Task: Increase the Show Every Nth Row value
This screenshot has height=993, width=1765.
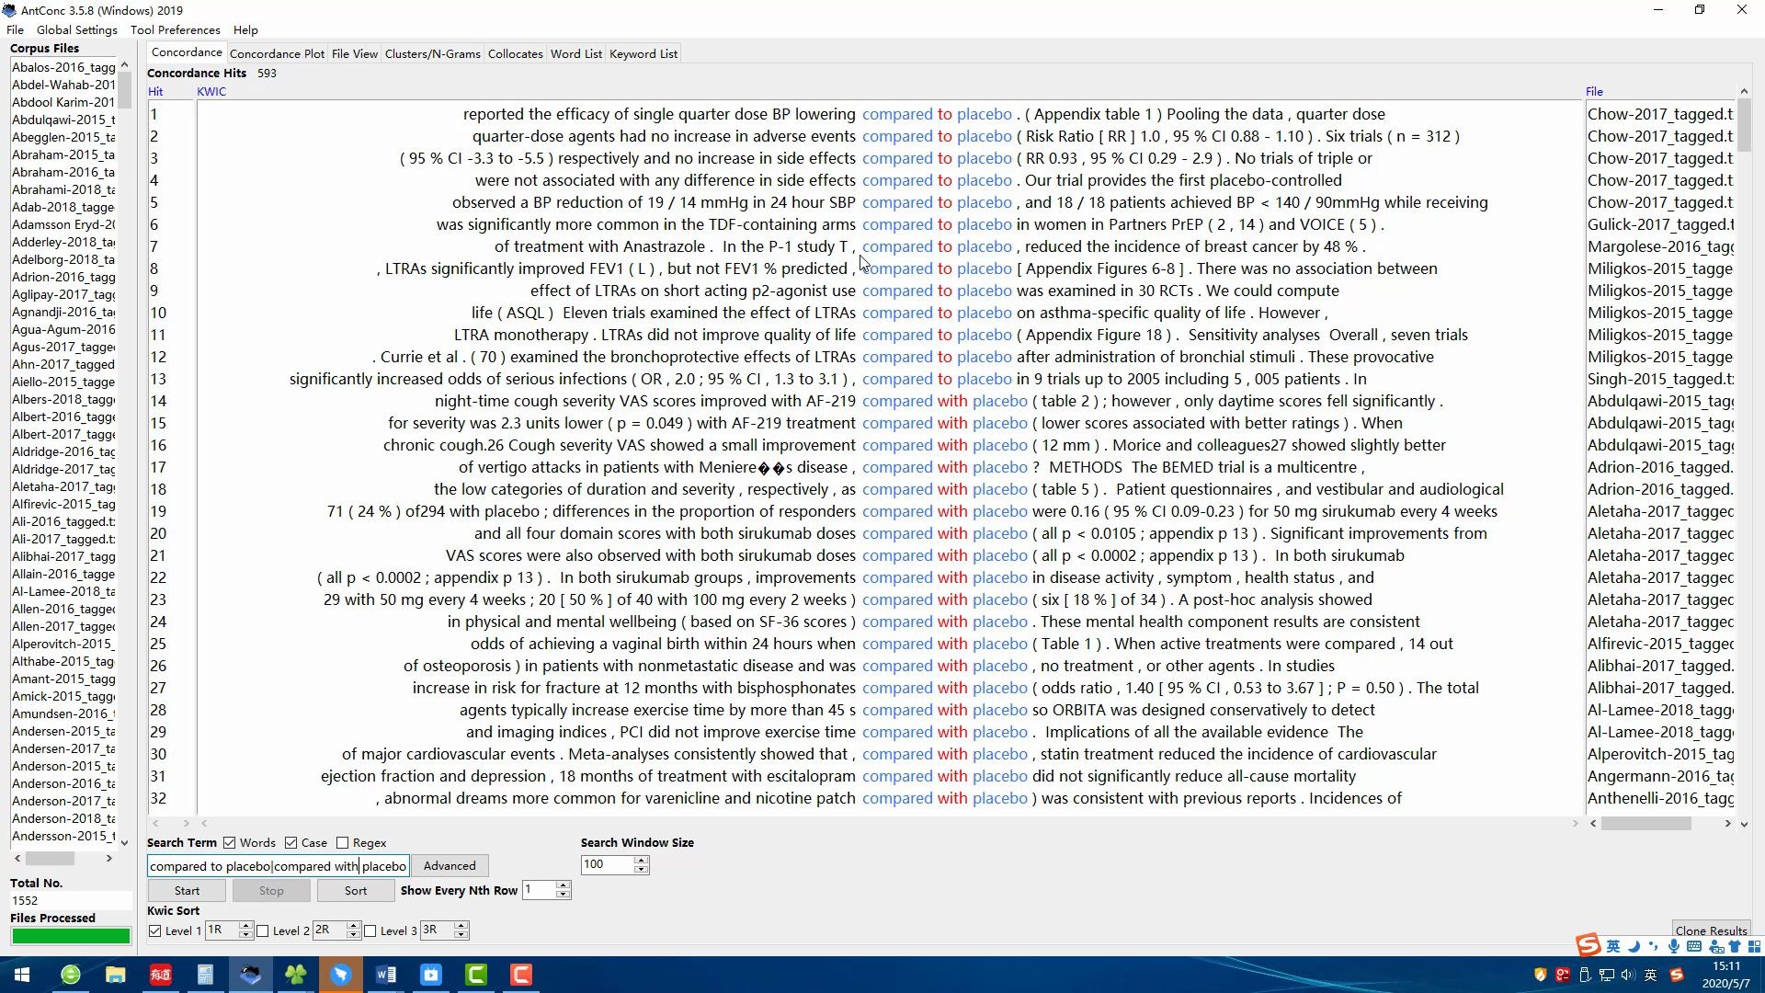Action: pyautogui.click(x=564, y=885)
